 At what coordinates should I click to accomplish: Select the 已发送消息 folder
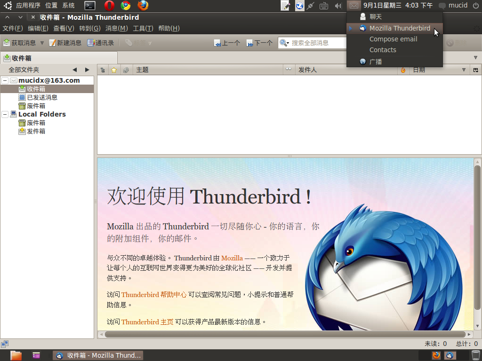tap(42, 97)
